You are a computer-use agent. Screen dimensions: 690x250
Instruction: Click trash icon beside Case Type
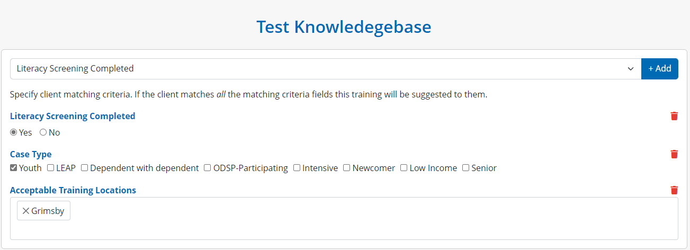[674, 154]
